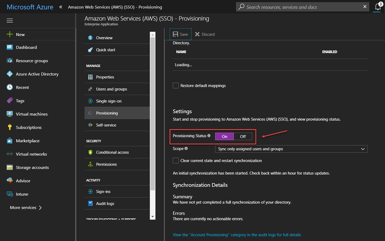Open the Quick start menu item
This screenshot has height=241, width=385.
tap(117, 50)
